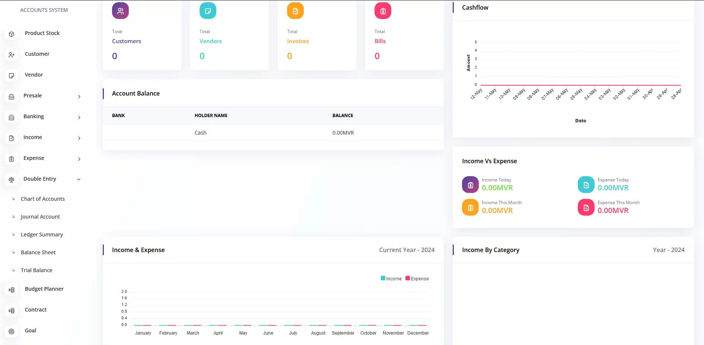The height and width of the screenshot is (345, 704).
Task: Click the Product Stock box icon
Action: [x=12, y=34]
